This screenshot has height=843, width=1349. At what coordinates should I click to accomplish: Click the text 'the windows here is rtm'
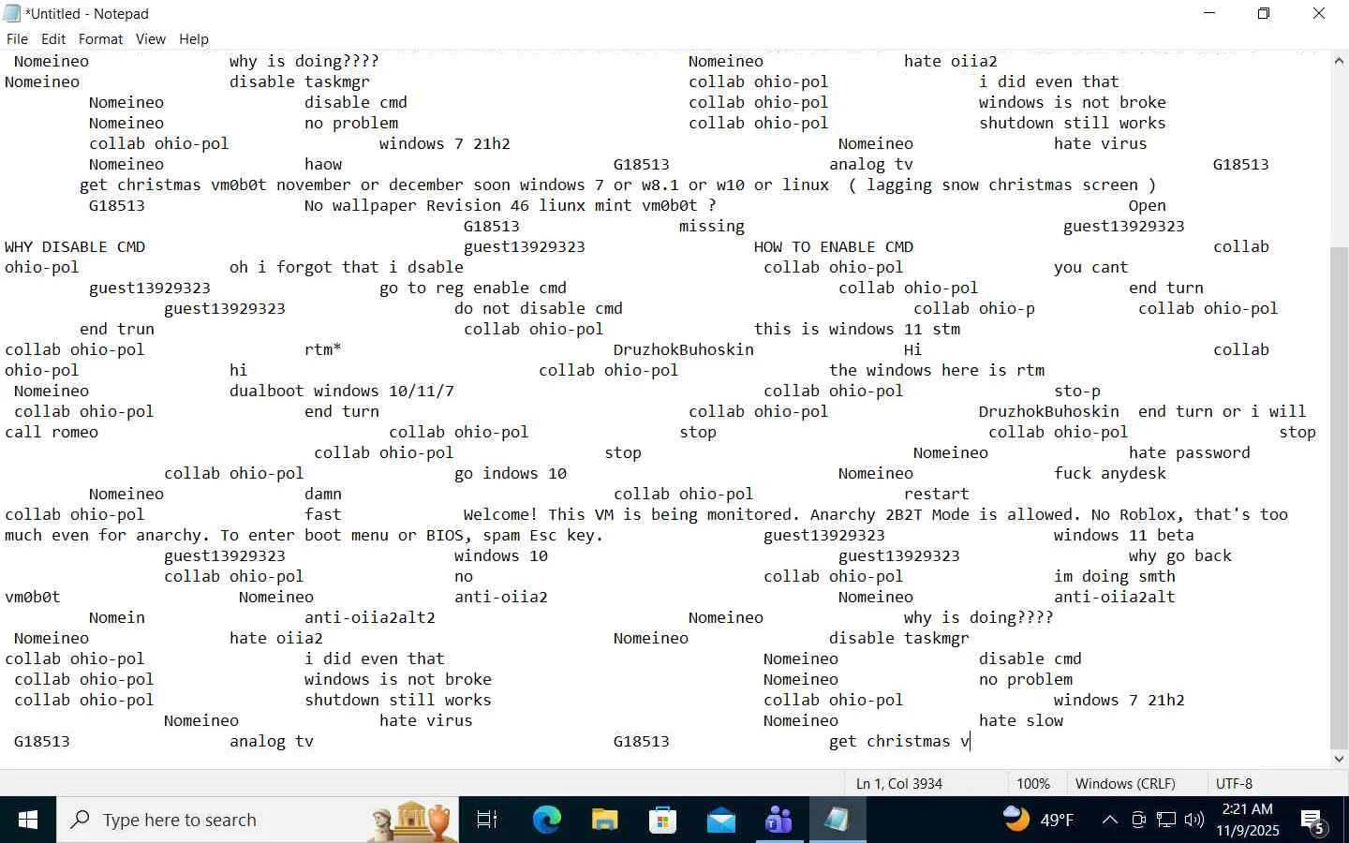(937, 371)
